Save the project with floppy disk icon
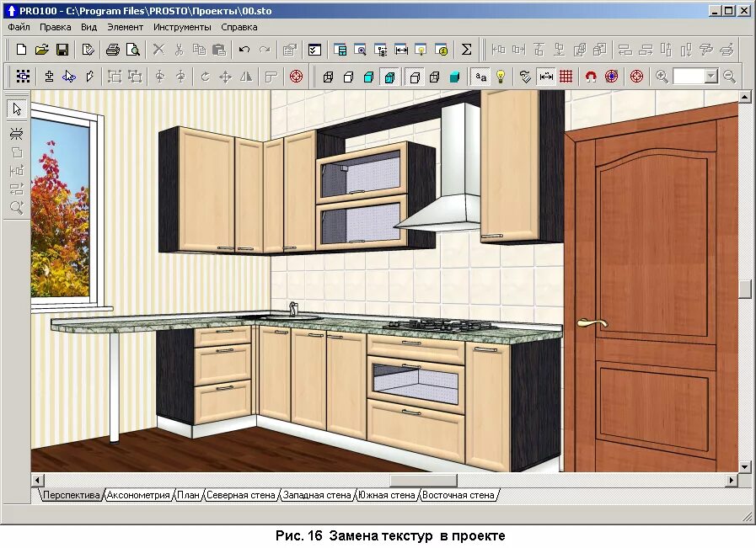 coord(62,49)
